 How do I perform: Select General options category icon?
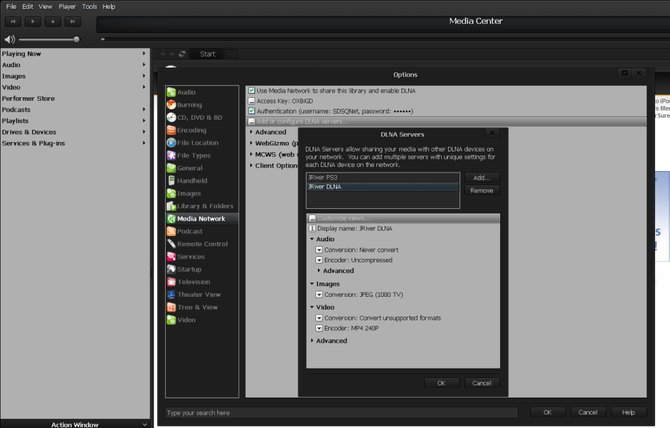(171, 168)
